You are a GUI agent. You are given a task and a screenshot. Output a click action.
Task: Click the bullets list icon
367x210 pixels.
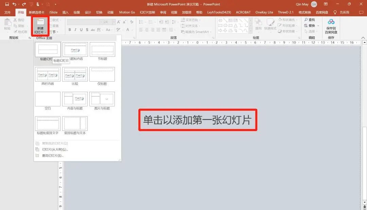[141, 22]
